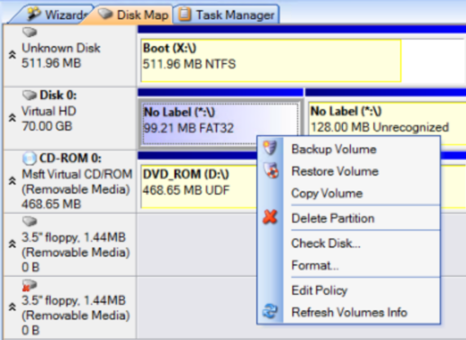Image resolution: width=466 pixels, height=340 pixels.
Task: Click the Disk Map tab drive icon
Action: [x=105, y=13]
